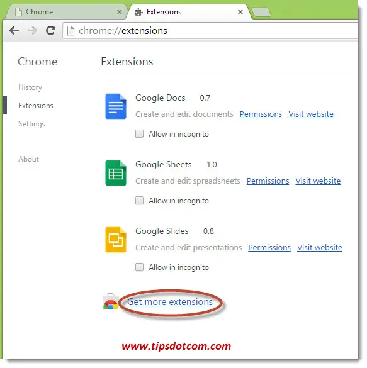Click the 'Create and edit documents' description

point(184,114)
